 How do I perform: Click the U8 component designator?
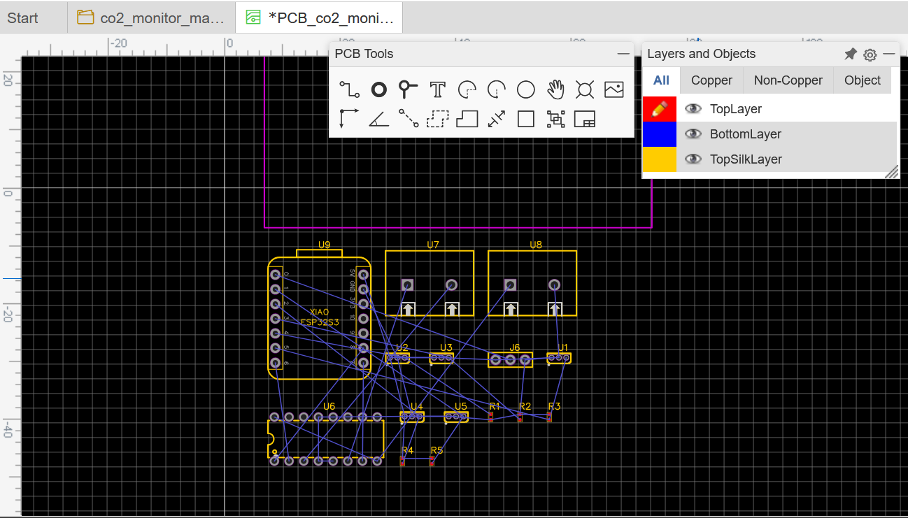click(x=536, y=245)
